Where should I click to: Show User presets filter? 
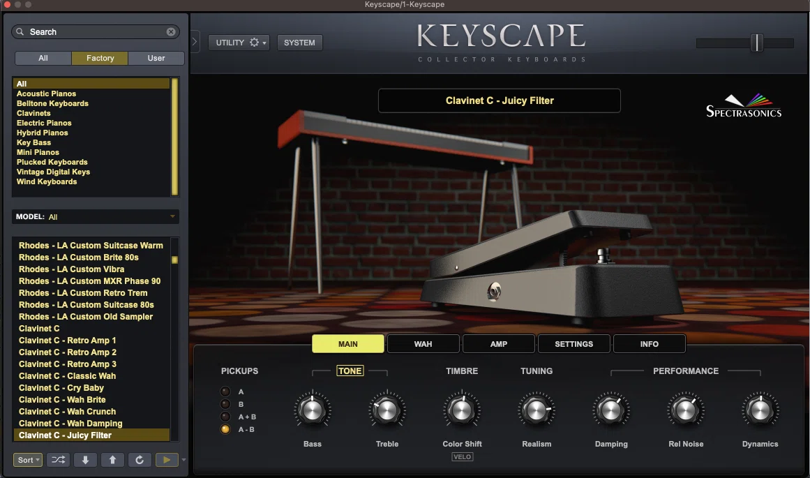(x=156, y=58)
